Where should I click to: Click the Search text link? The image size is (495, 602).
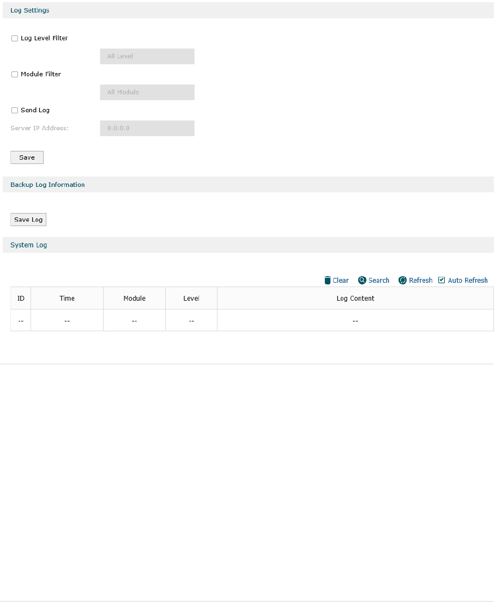point(378,280)
